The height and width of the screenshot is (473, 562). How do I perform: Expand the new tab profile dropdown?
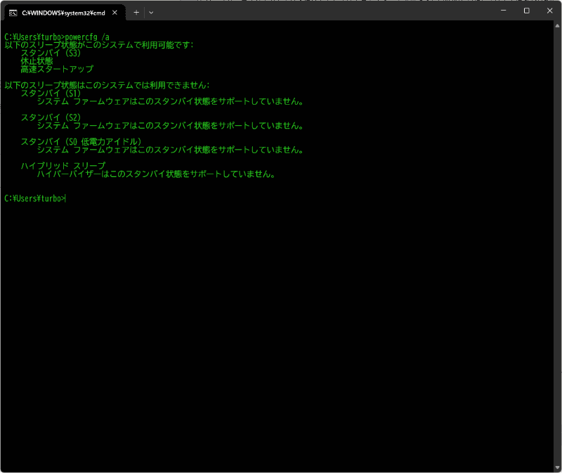[x=151, y=13]
